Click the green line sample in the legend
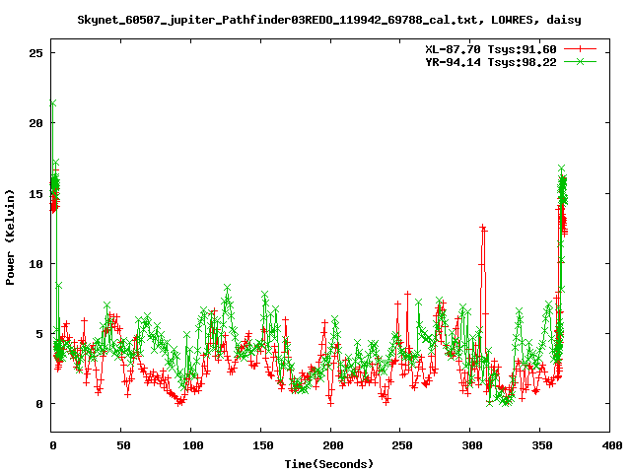 click(x=580, y=61)
